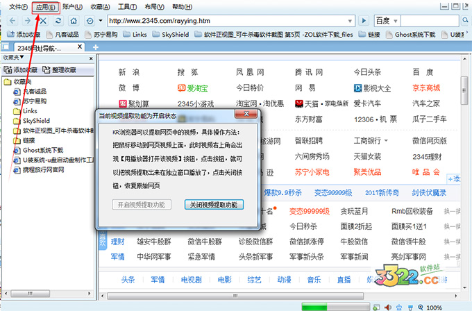
Task: Close the 2345网址导航 tab
Action: coord(80,47)
